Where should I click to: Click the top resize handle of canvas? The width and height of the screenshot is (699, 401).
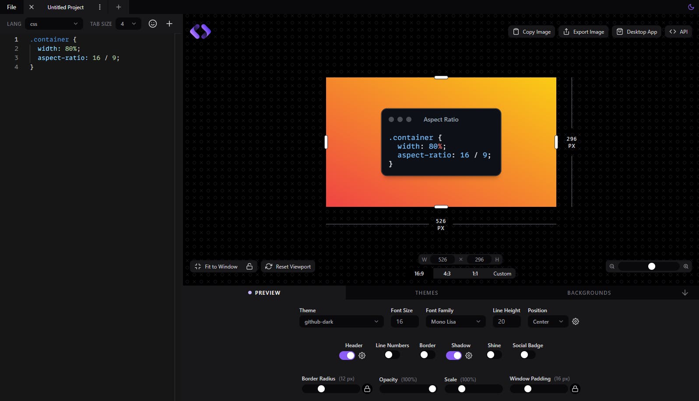tap(441, 77)
